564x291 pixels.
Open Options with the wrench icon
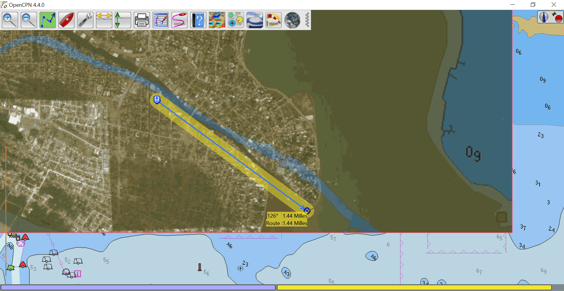[85, 20]
